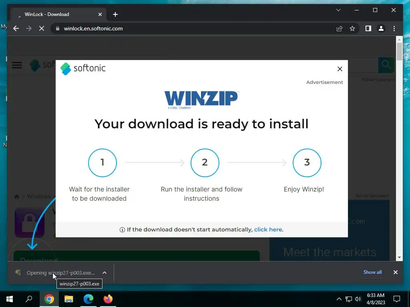Click the info icon beside download note
This screenshot has height=307, width=410.
coord(122,230)
